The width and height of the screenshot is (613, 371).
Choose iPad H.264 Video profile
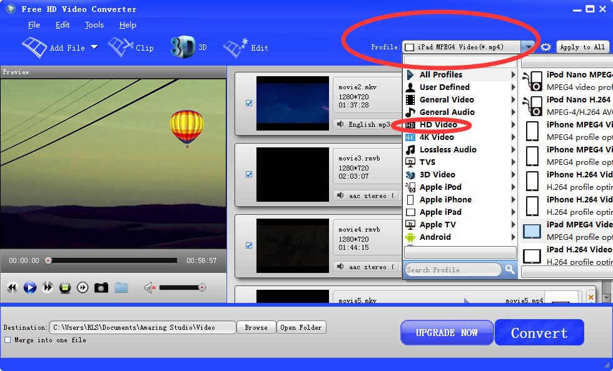pos(567,255)
